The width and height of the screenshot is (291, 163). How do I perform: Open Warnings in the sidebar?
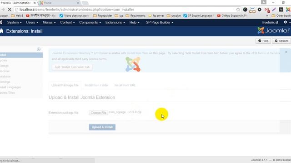[5, 81]
